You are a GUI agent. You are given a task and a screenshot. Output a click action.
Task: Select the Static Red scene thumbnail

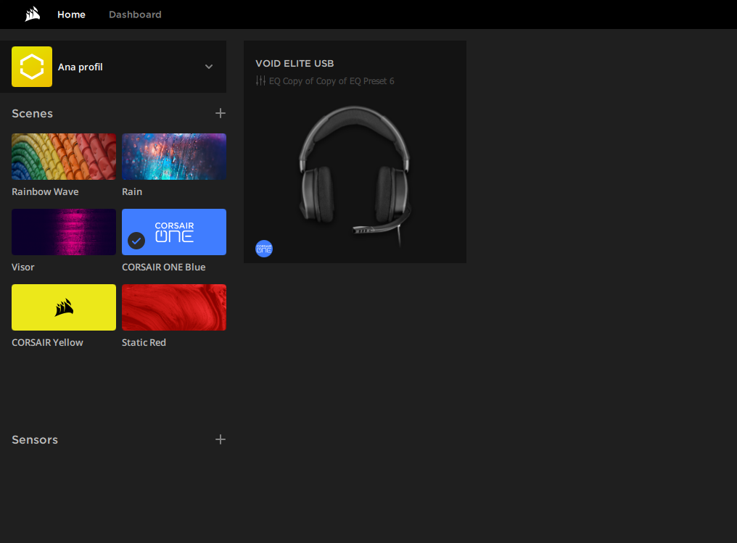click(x=174, y=307)
